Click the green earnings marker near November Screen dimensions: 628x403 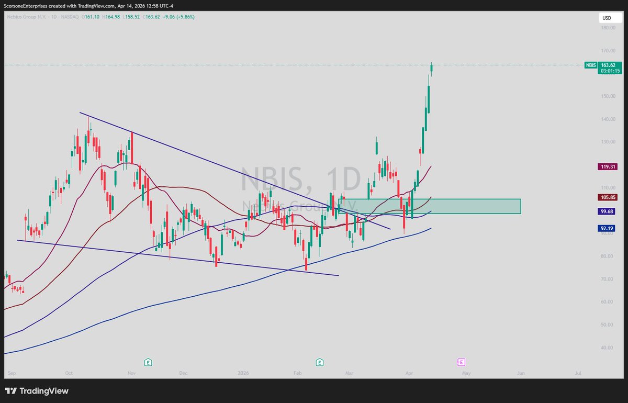pos(148,362)
